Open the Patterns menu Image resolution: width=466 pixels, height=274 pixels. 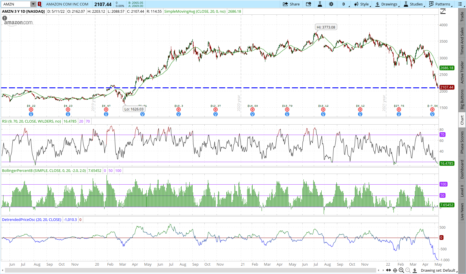(x=440, y=4)
